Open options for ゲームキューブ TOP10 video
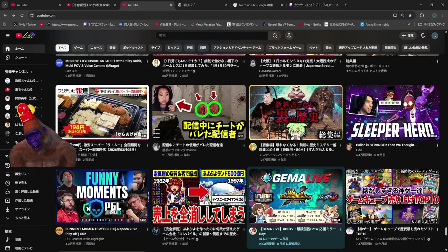Image resolution: width=448 pixels, height=252 pixels. click(x=437, y=230)
